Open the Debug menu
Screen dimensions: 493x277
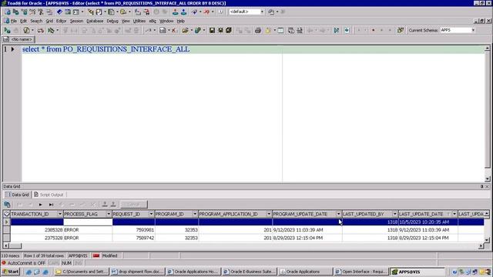click(112, 21)
